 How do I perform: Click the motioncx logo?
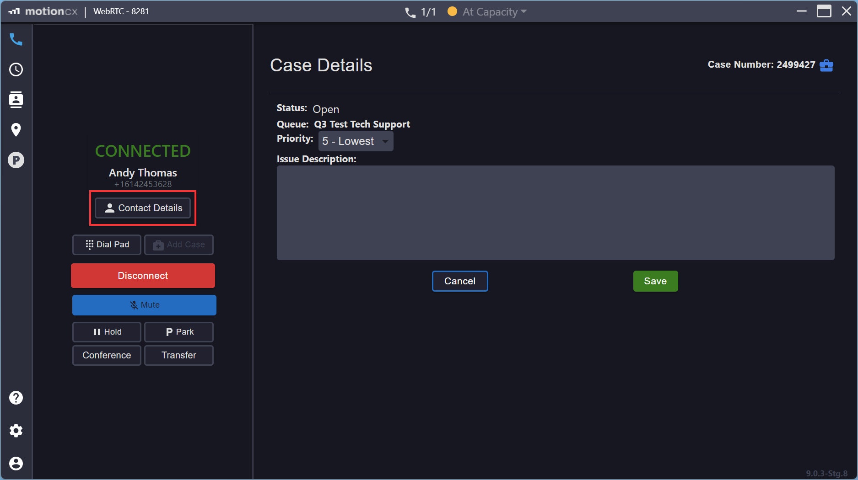[x=43, y=11]
